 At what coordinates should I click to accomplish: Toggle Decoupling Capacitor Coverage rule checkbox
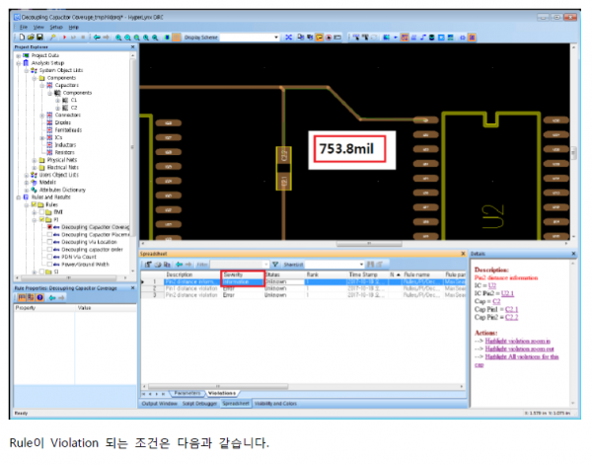[49, 226]
